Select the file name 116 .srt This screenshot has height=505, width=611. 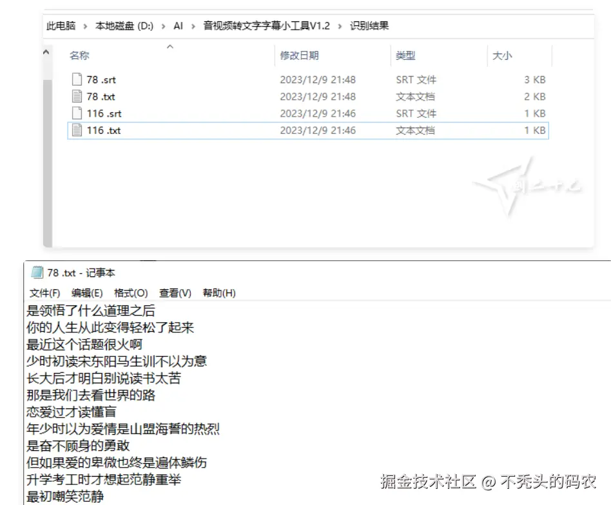pyautogui.click(x=104, y=114)
